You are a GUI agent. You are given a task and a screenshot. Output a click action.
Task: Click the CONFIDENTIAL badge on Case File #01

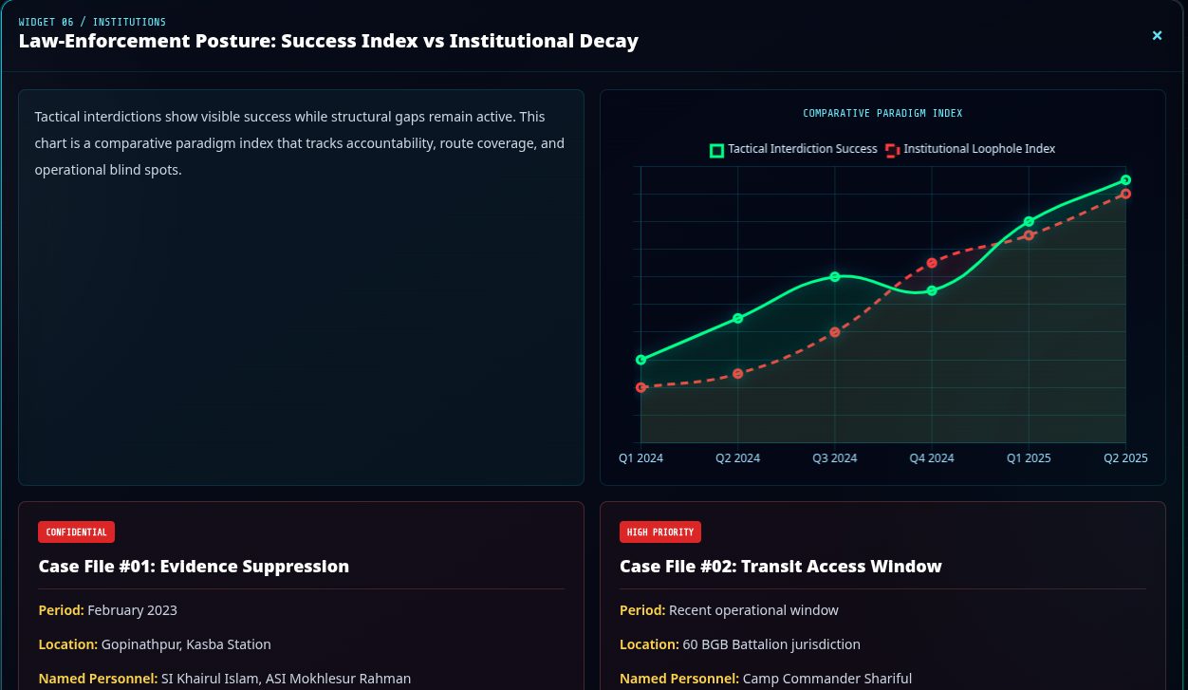tap(76, 532)
